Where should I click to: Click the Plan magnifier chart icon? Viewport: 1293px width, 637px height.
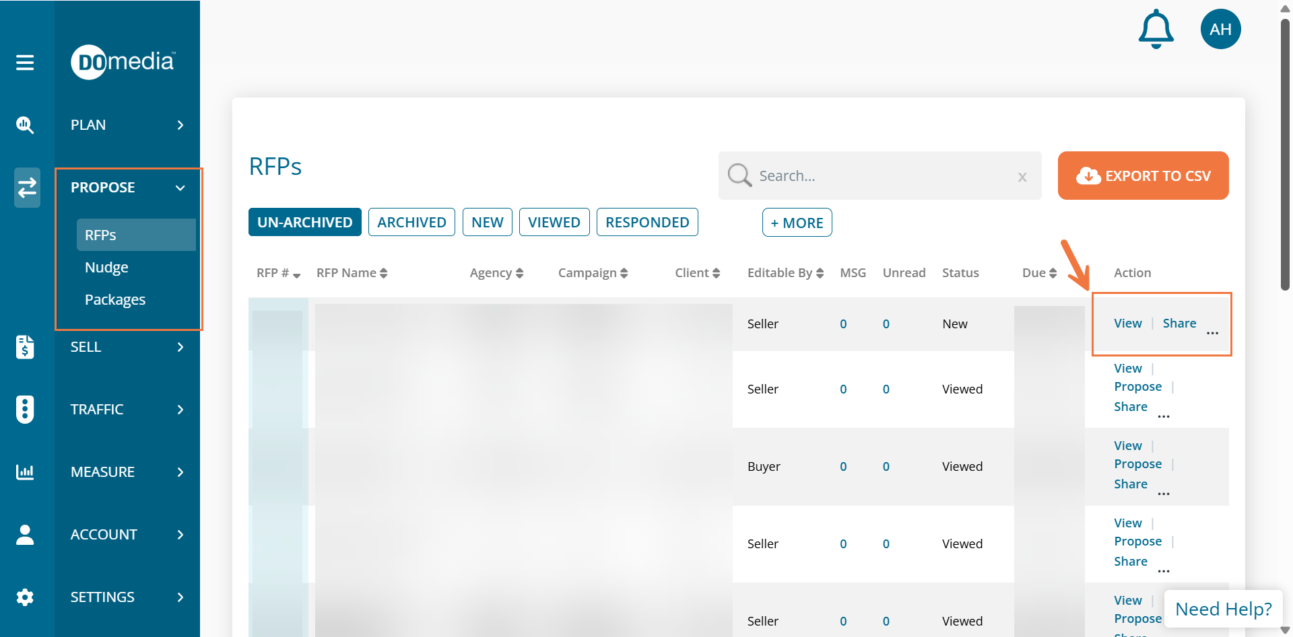pyautogui.click(x=25, y=125)
